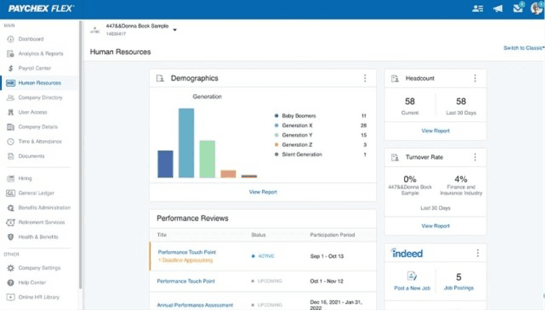Click the User Access icon
This screenshot has width=549, height=312.
[x=11, y=112]
